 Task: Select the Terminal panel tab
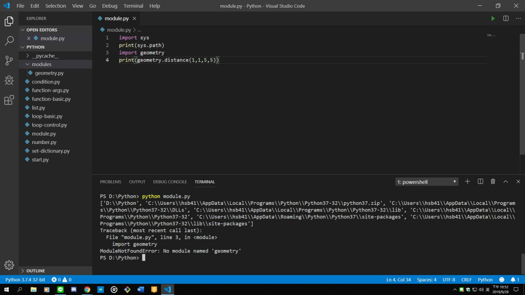pos(205,182)
